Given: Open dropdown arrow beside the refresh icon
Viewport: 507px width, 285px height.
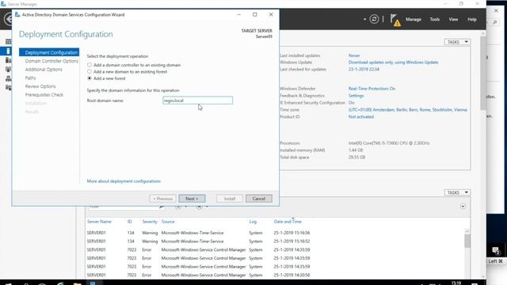Looking at the screenshot, I should 364,19.
